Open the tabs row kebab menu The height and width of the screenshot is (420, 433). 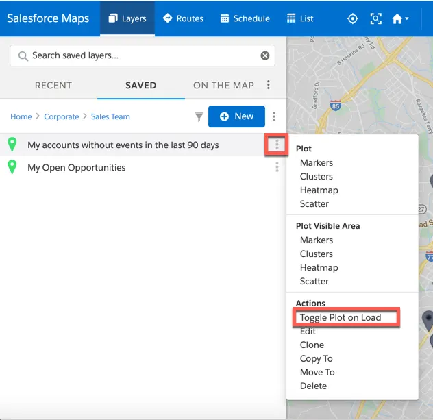pos(269,85)
